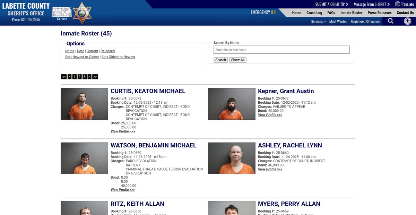
Task: Go to next page with > button
Action: (89, 77)
